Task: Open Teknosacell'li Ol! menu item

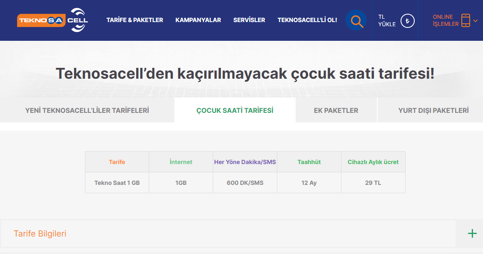Action: tap(307, 20)
